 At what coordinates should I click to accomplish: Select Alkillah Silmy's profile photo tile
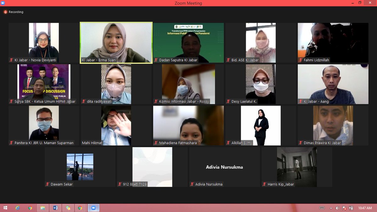(x=261, y=126)
